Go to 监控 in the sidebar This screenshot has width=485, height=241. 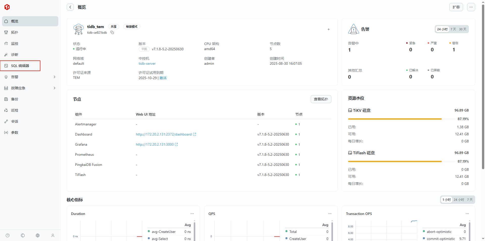tap(15, 43)
